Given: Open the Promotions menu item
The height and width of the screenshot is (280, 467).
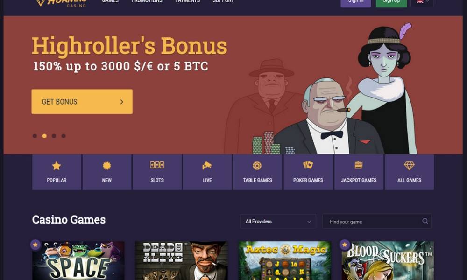Looking at the screenshot, I should point(147,1).
